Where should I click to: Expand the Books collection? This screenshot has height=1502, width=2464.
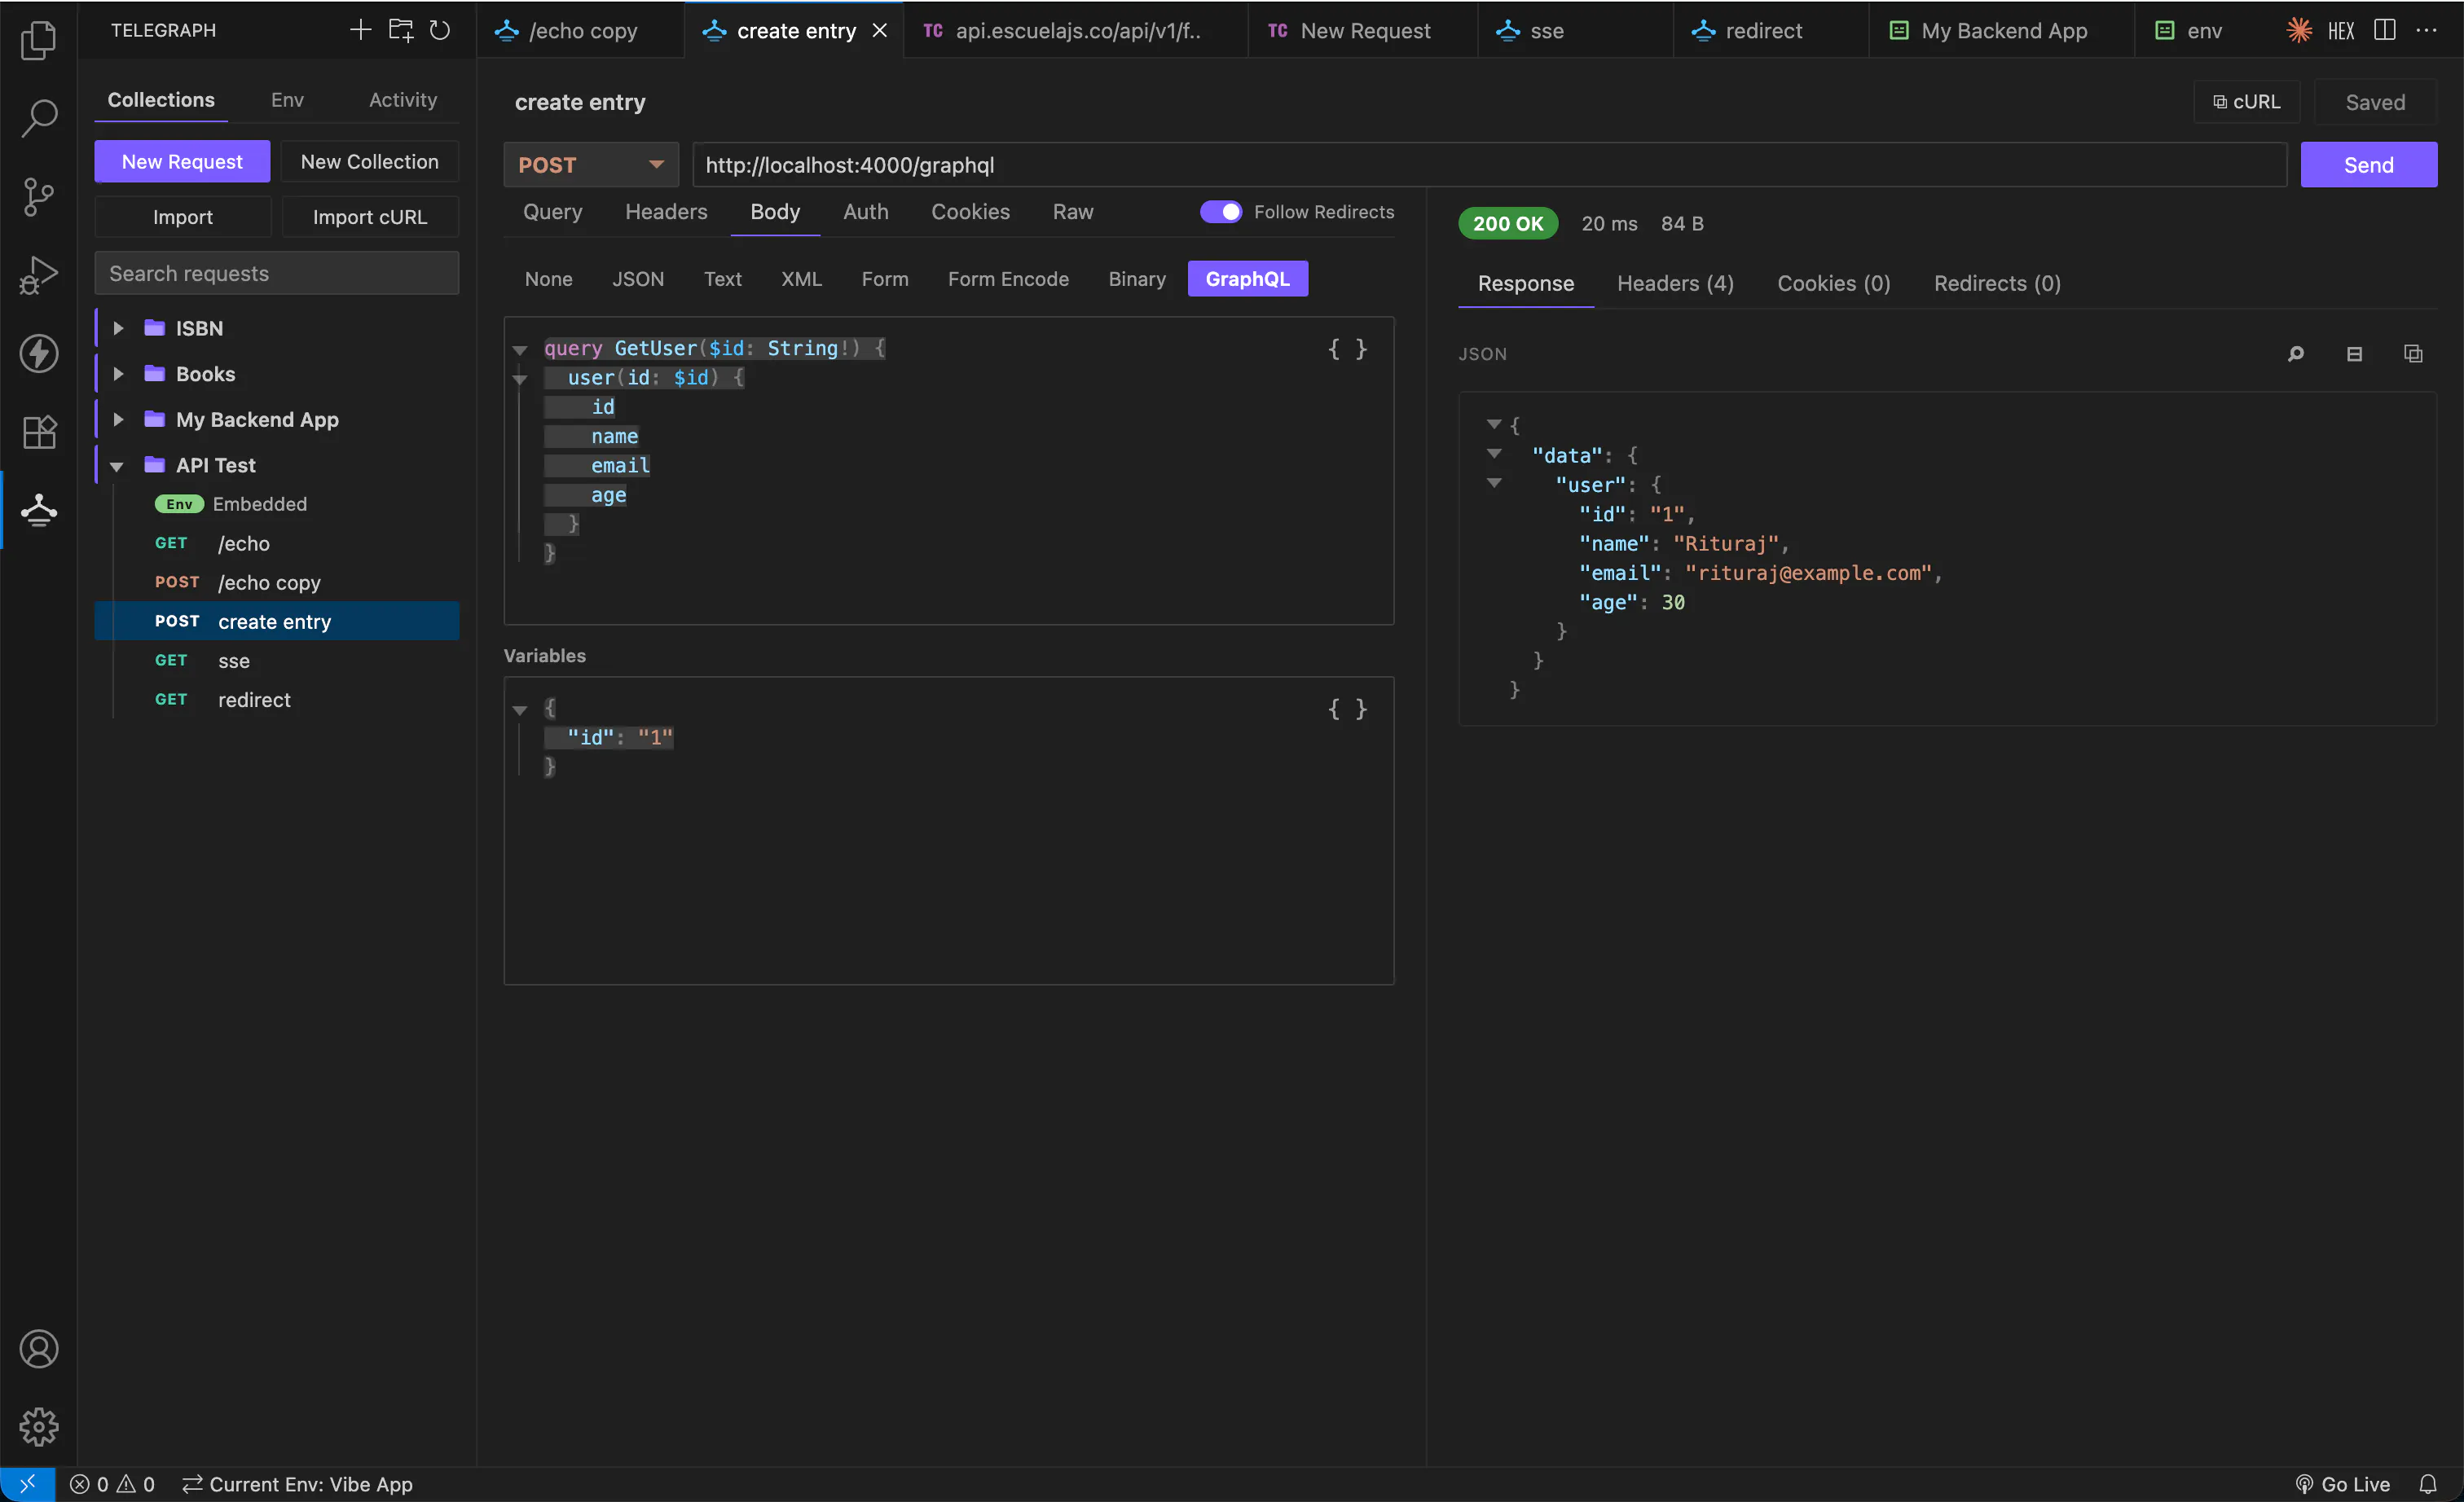[x=118, y=374]
